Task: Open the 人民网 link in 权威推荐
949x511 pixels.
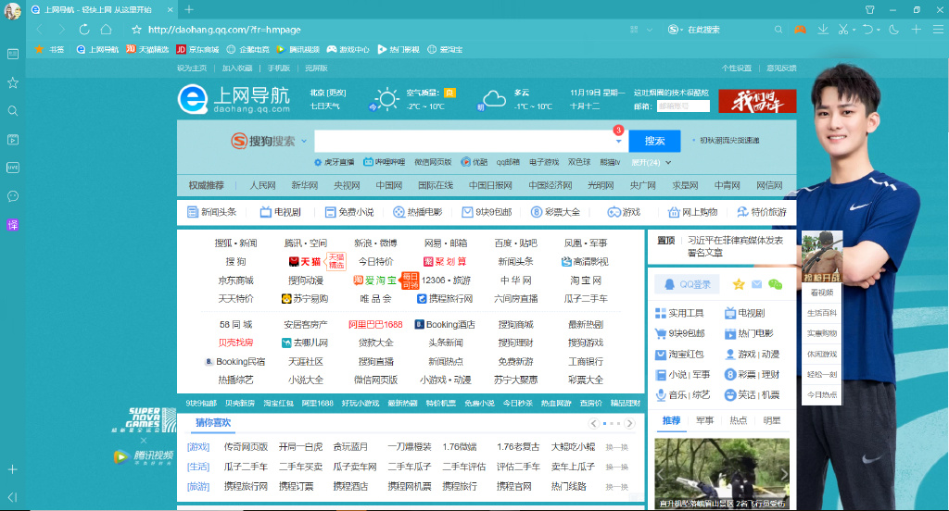Action: coord(262,186)
